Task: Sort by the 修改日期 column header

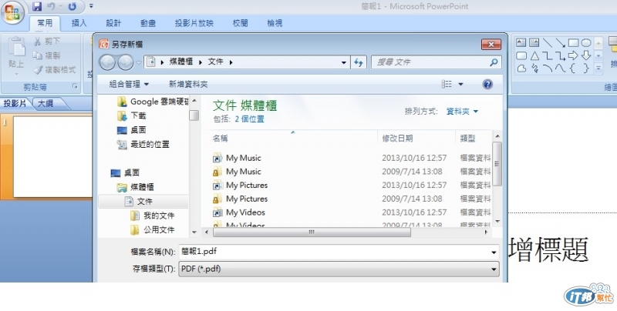Action: (397, 139)
